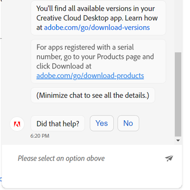Click the words 'click Download at' in the message

point(64,66)
